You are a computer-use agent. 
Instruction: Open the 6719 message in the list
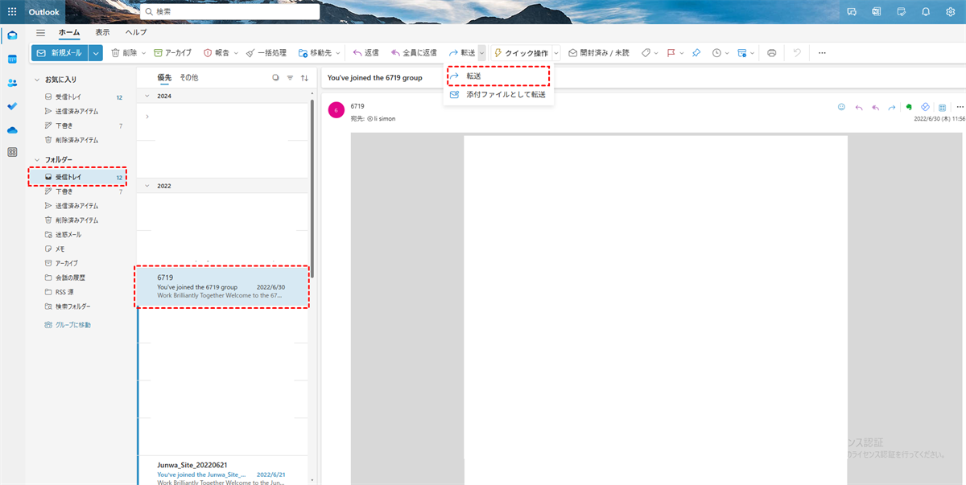222,286
